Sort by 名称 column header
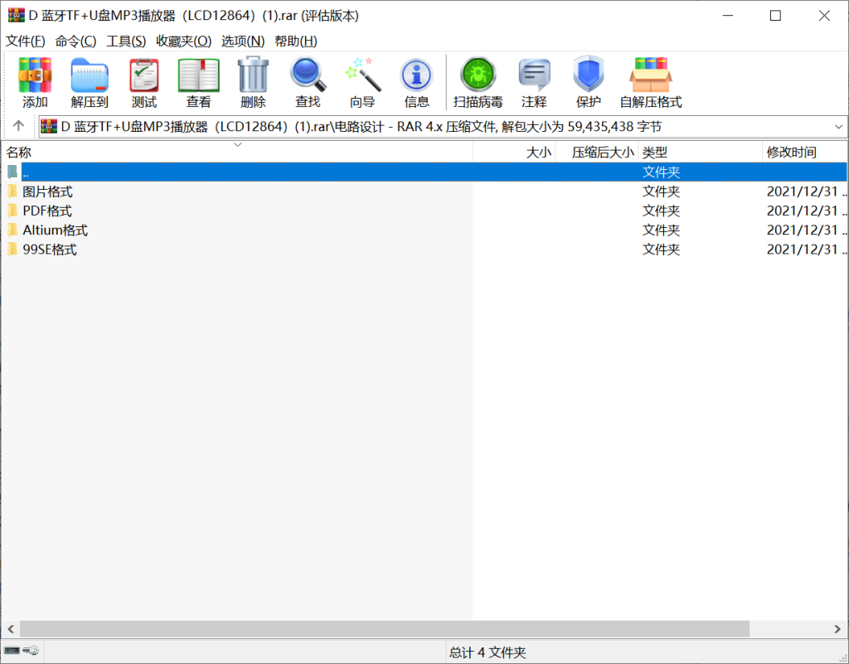The height and width of the screenshot is (664, 849). [x=19, y=153]
